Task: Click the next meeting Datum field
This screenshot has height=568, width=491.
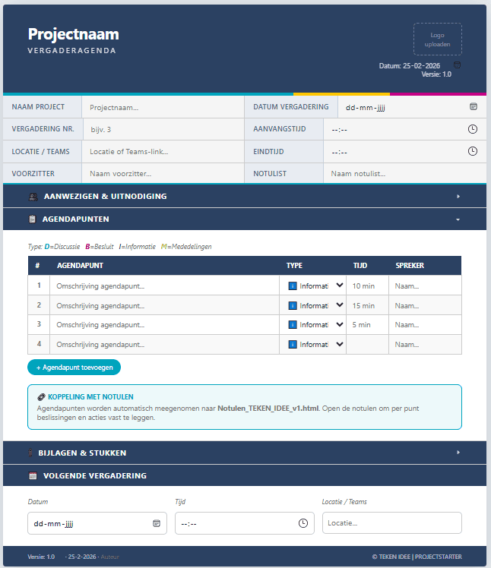Action: coord(97,523)
